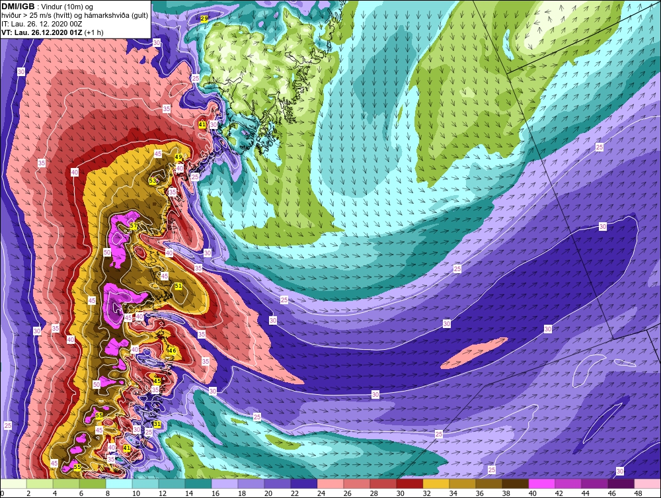Pick the 12–14 m/s teal legend swatch

[x=172, y=483]
